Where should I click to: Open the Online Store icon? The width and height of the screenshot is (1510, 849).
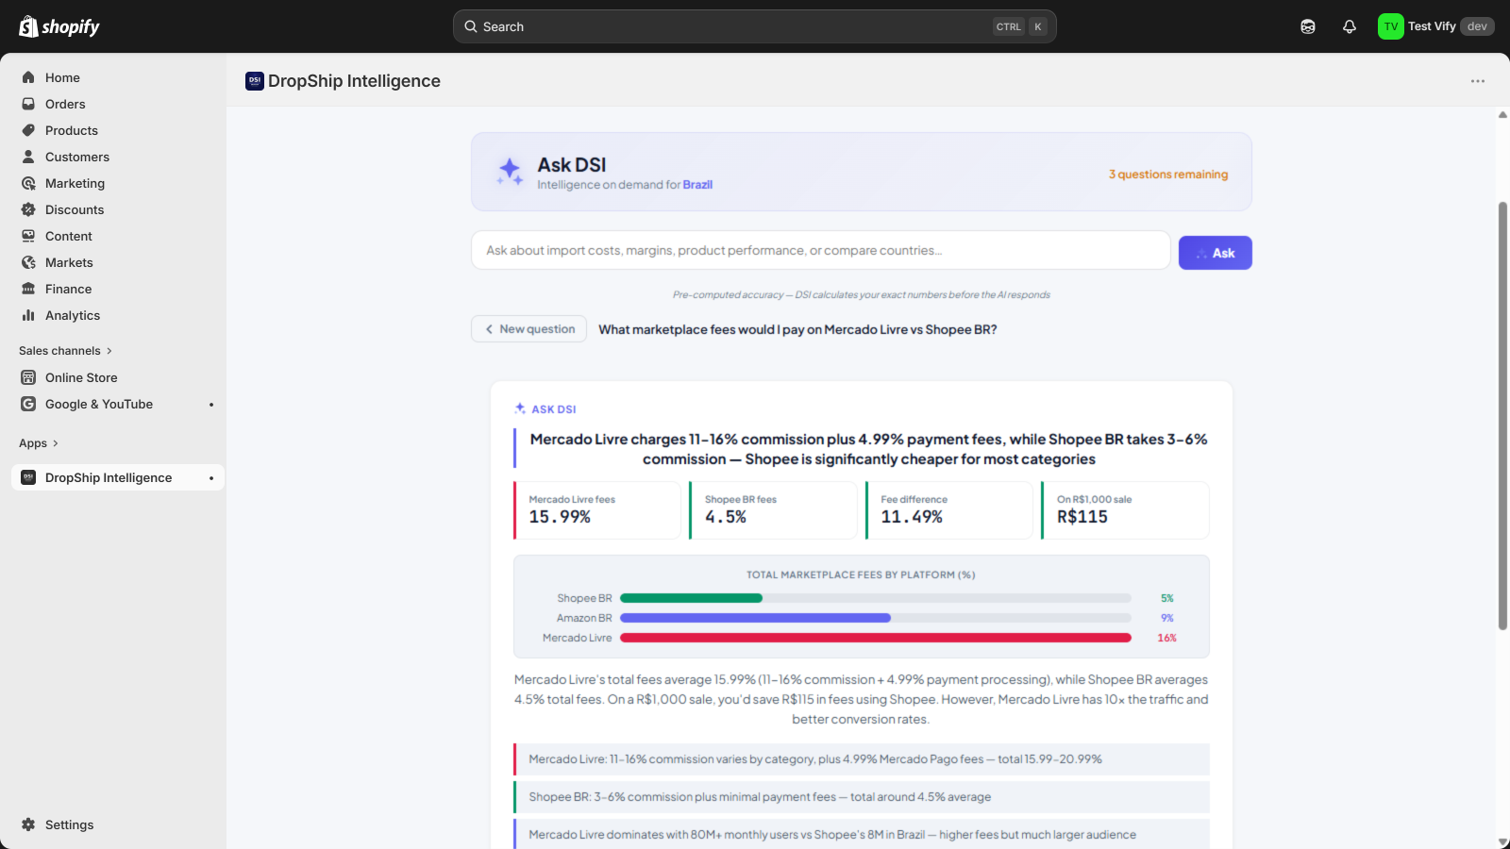(28, 377)
